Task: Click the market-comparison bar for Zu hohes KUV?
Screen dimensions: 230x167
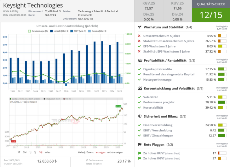Action: pos(222,153)
